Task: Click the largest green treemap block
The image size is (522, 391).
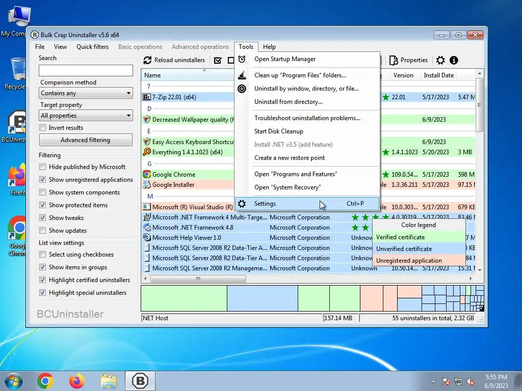Action: click(184, 298)
